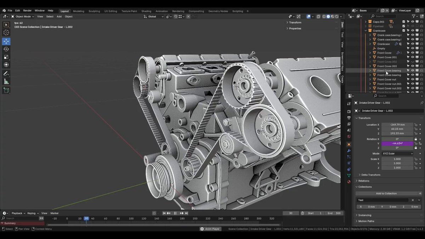Select the Cursor tool
The image size is (425, 239).
point(6,33)
